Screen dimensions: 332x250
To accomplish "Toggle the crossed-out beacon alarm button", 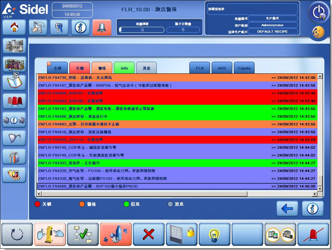I will click(x=313, y=234).
